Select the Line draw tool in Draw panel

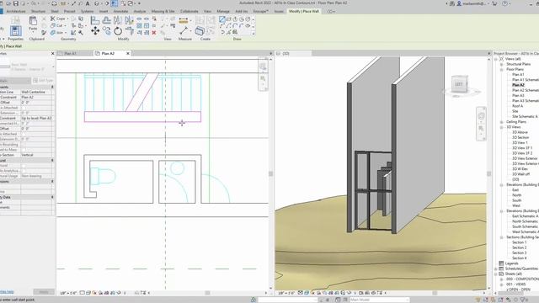pyautogui.click(x=222, y=19)
